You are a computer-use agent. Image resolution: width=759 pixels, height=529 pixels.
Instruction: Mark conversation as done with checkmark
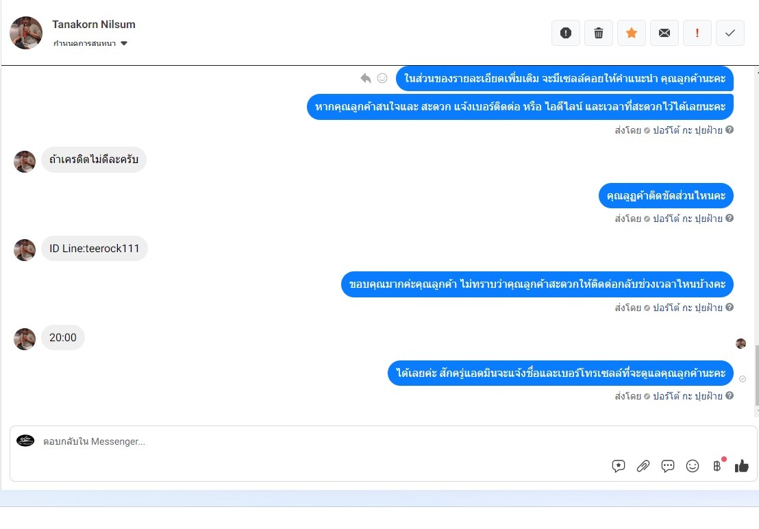tap(730, 33)
